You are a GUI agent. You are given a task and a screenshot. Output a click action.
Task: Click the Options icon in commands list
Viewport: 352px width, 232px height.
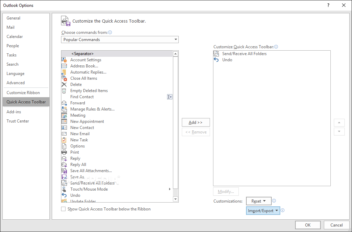tap(64, 146)
